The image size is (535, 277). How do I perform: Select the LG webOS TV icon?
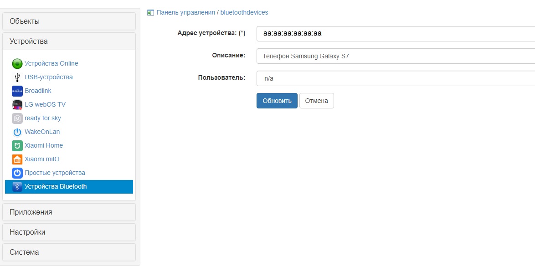click(x=16, y=104)
